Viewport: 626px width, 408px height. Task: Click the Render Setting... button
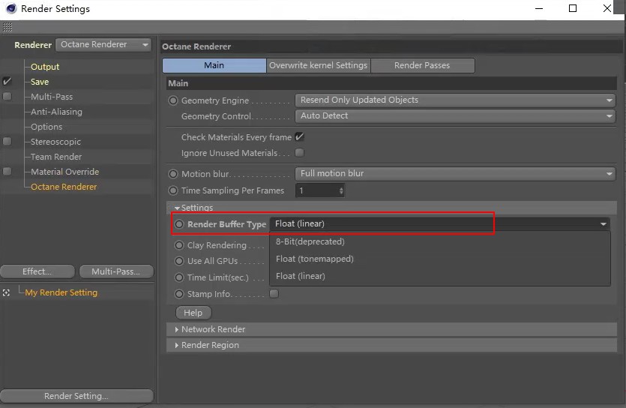click(x=76, y=396)
